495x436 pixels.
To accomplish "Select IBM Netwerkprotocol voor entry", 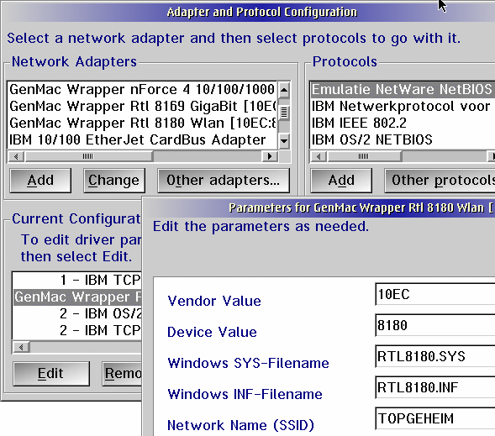I will tap(403, 107).
